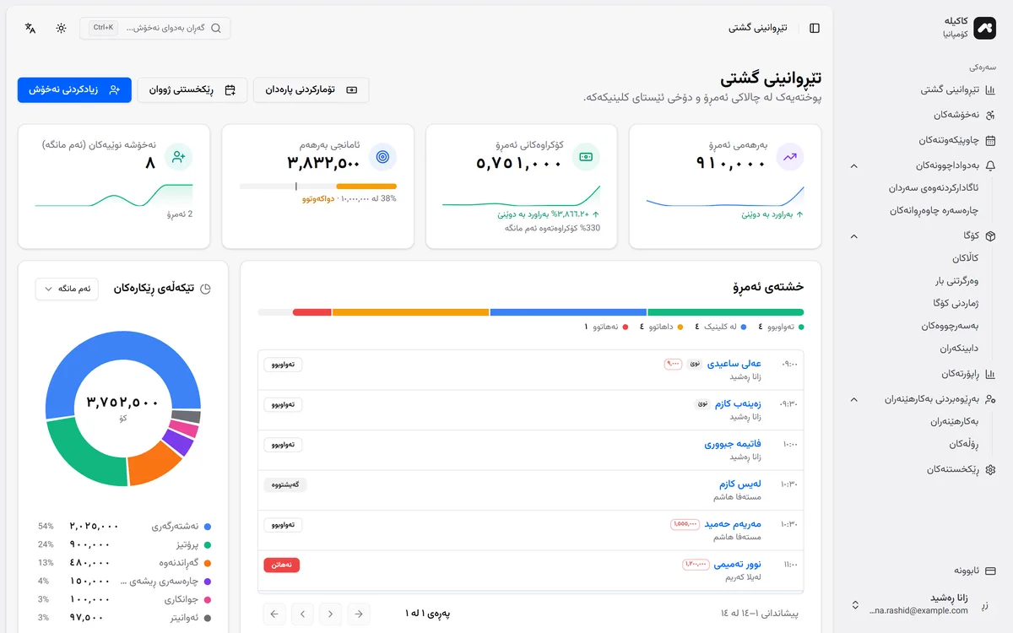Viewport: 1013px width, 633px height.
Task: Click the left-pointing arrow pagination button
Action: pos(274,614)
